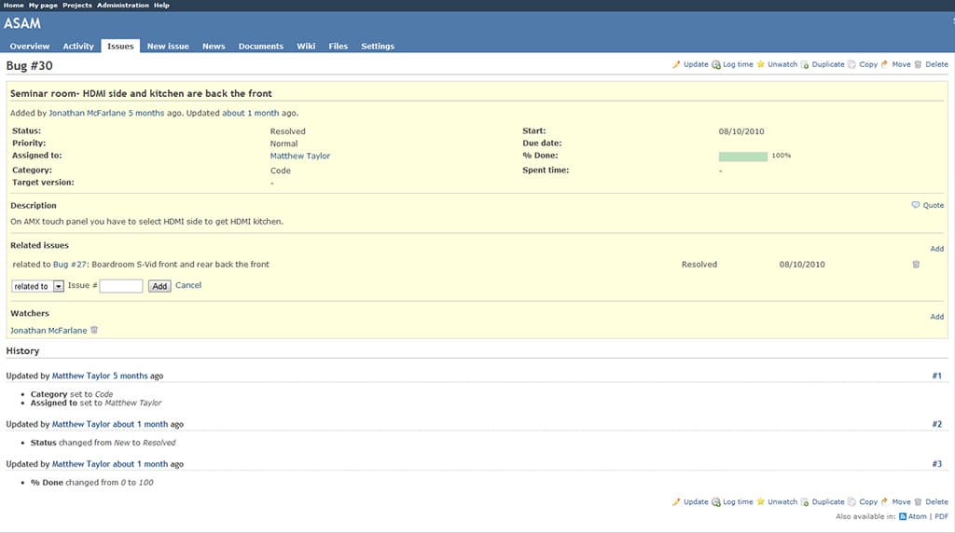Go to Home in top menu

pos(13,5)
